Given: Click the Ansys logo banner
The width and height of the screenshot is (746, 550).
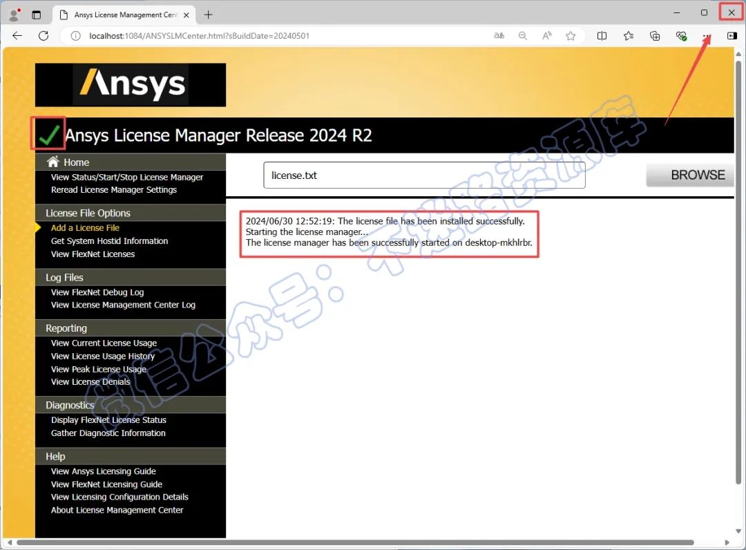Looking at the screenshot, I should tap(131, 85).
